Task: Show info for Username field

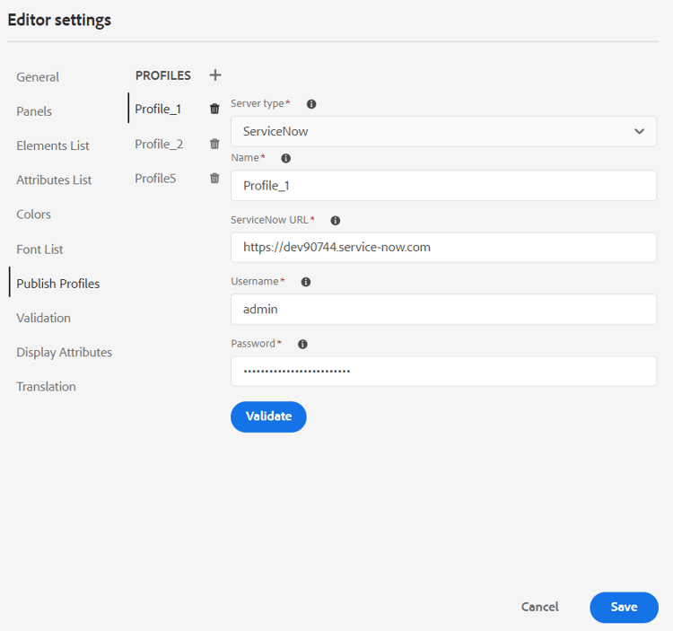Action: (306, 282)
